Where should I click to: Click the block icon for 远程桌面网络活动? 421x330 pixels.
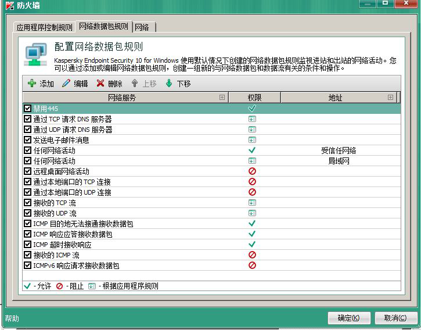[x=252, y=171]
